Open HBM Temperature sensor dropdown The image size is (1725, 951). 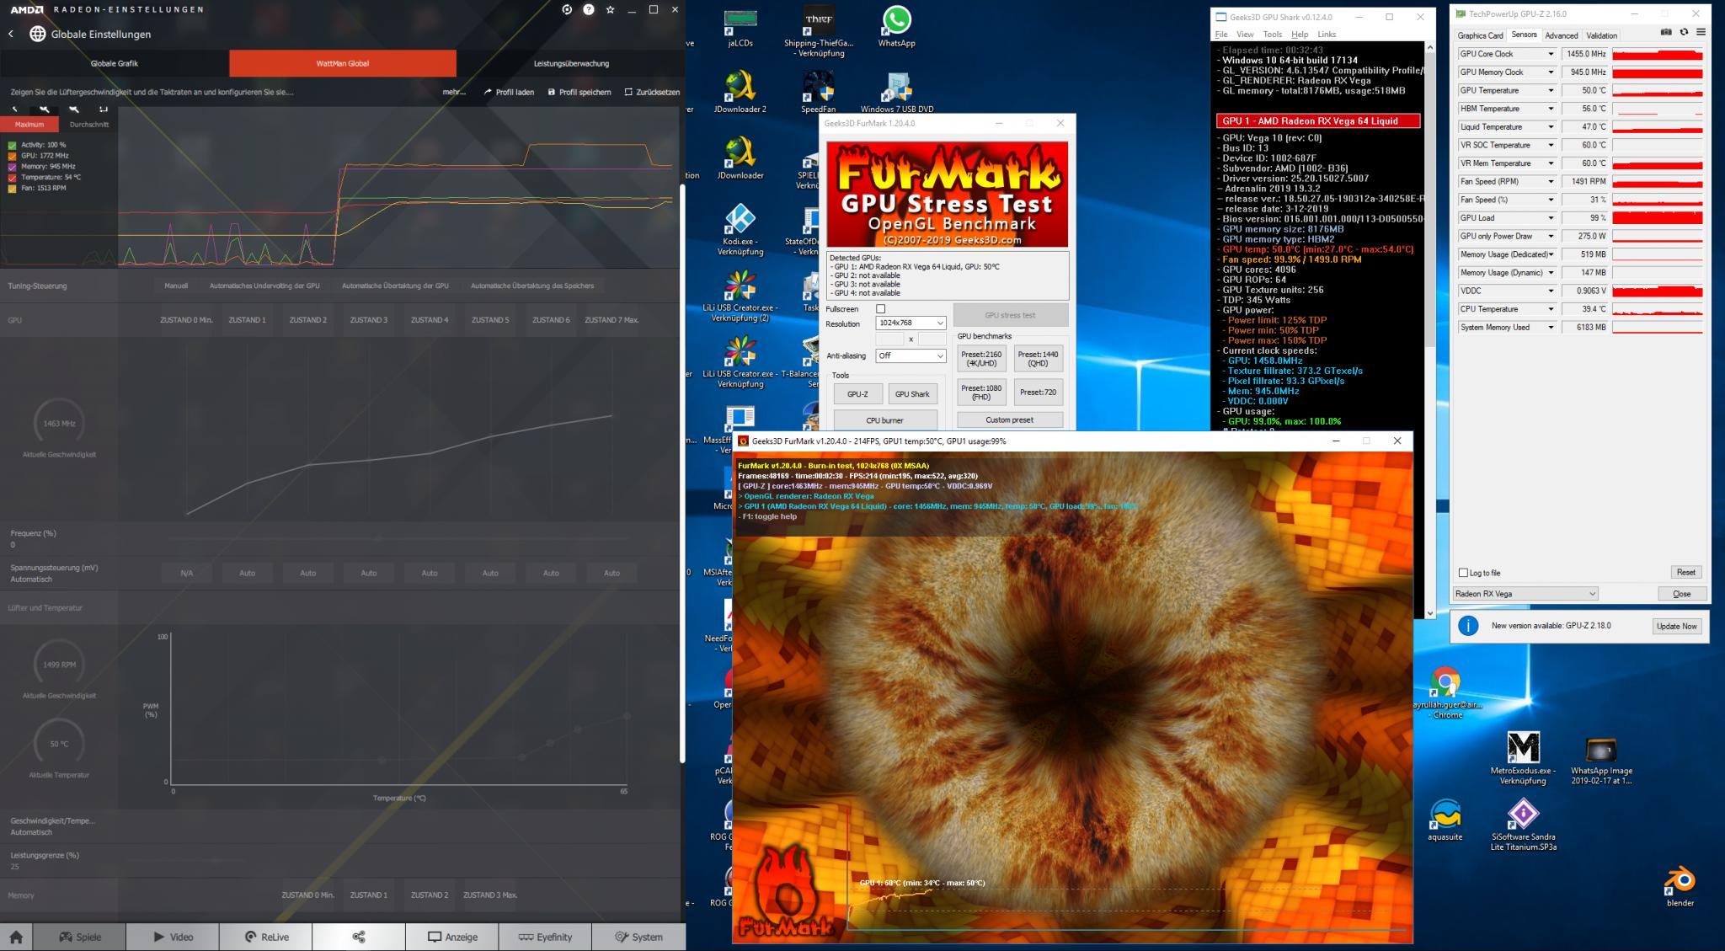(1550, 109)
